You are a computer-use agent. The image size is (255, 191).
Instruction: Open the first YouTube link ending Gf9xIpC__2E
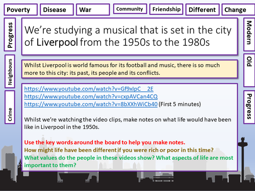point(89,89)
